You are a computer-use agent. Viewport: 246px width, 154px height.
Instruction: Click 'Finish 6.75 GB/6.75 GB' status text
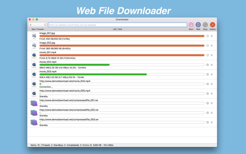coord(58,58)
